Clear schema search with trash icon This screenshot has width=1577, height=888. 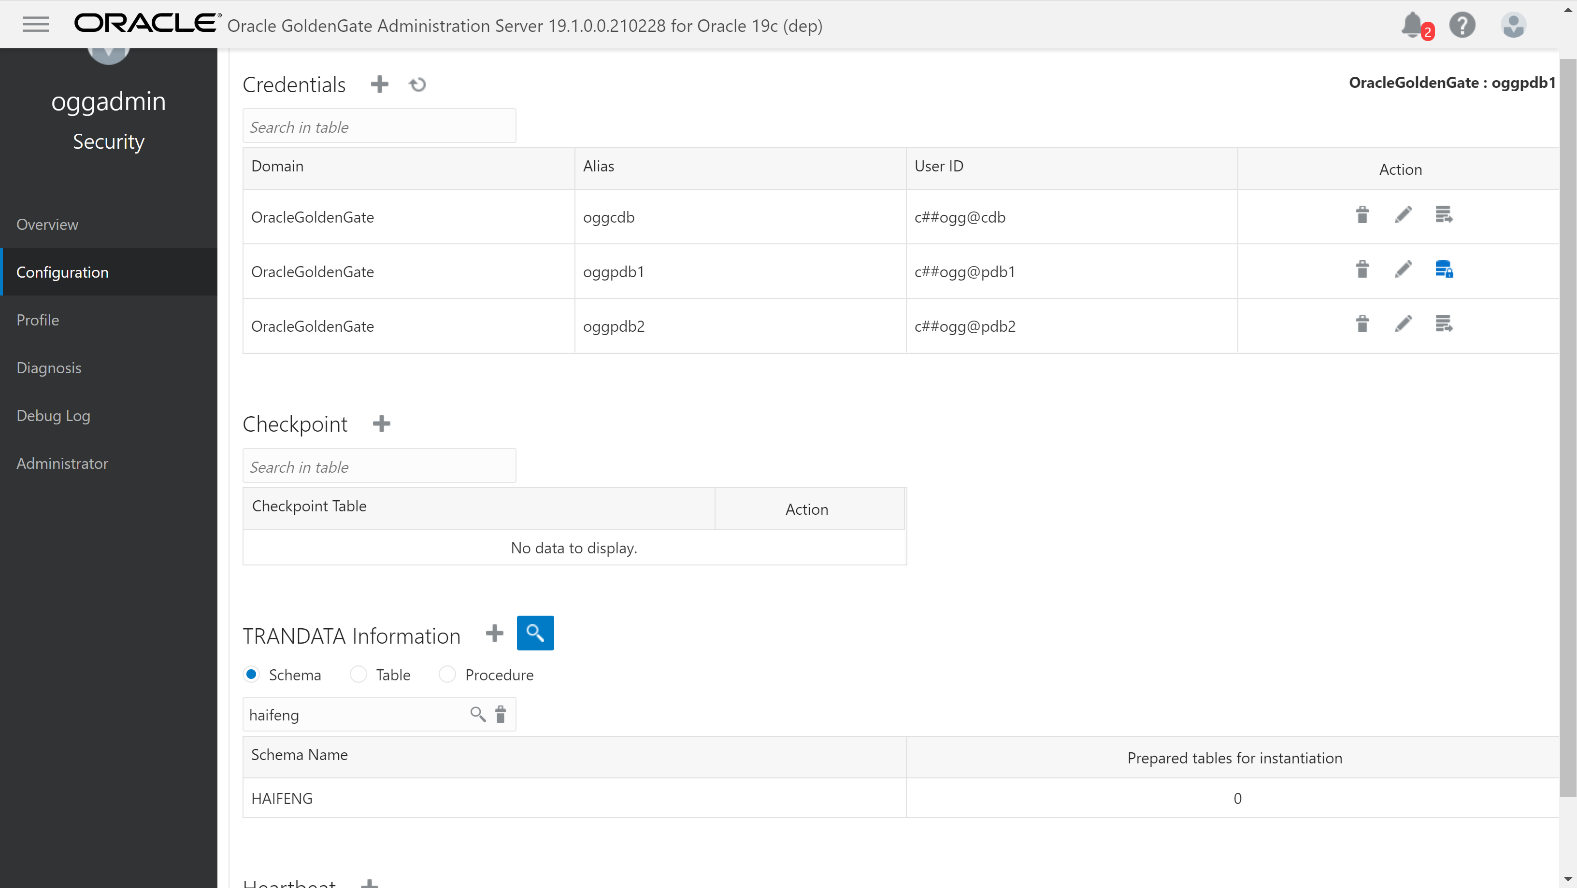pyautogui.click(x=500, y=714)
